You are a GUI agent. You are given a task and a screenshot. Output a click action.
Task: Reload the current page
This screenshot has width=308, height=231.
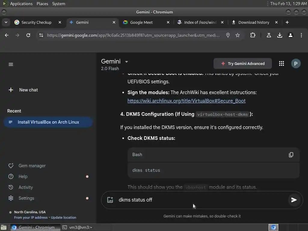click(x=28, y=35)
